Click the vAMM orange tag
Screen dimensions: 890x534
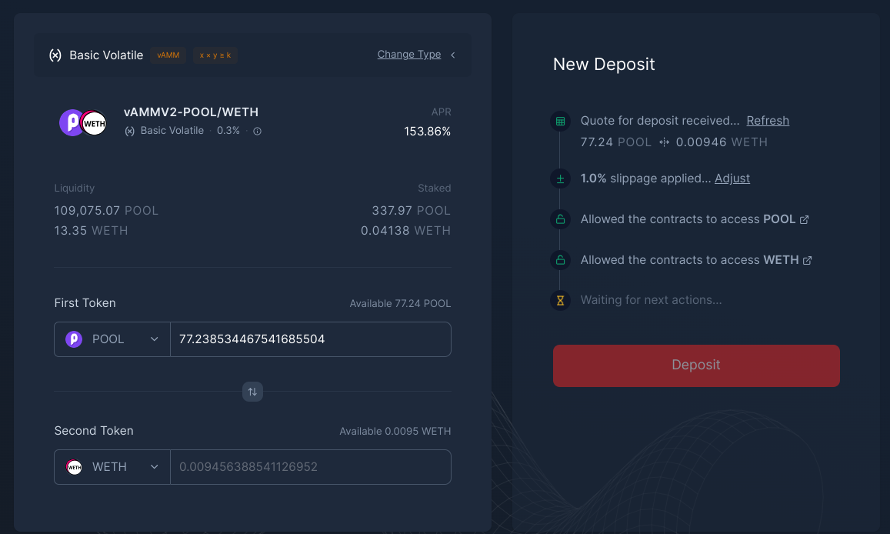[x=168, y=55]
